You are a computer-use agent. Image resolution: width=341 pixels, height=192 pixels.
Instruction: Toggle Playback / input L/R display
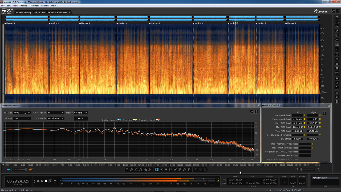coord(158,120)
